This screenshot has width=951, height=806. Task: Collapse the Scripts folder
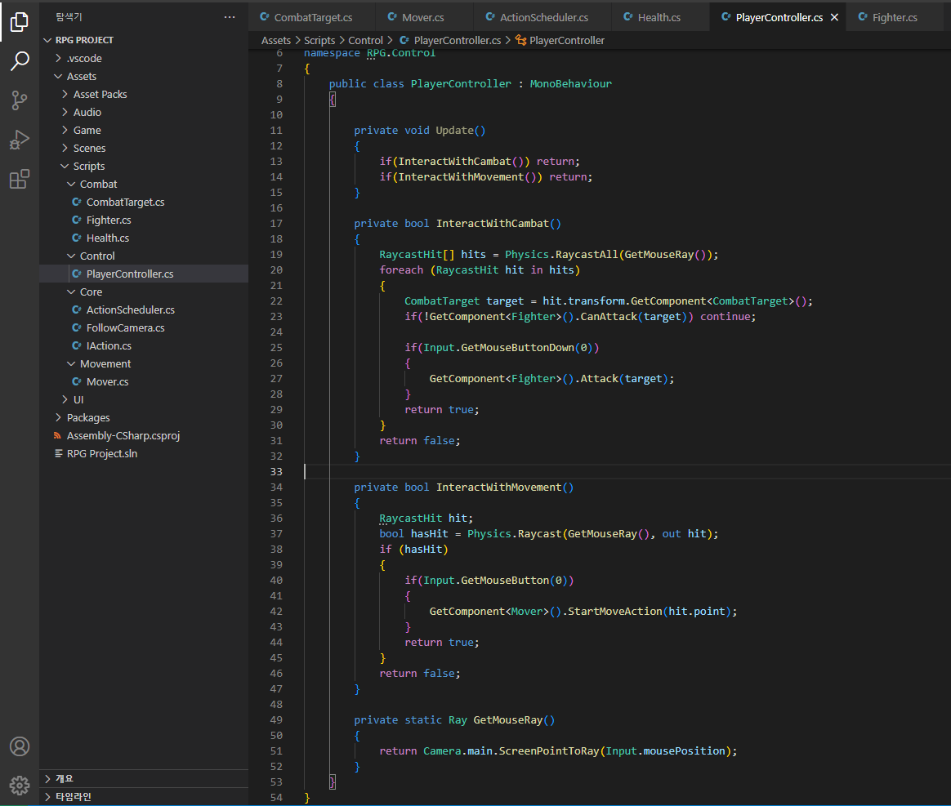click(x=88, y=166)
